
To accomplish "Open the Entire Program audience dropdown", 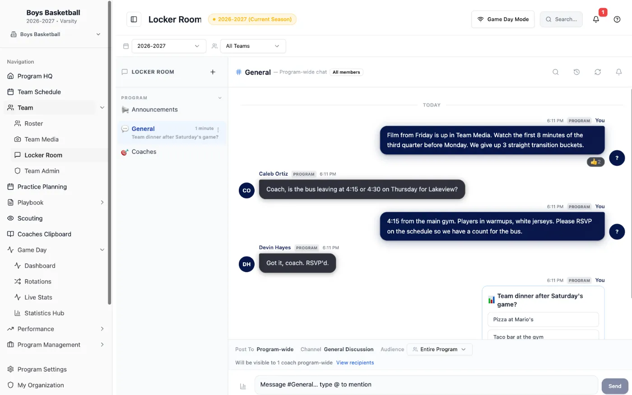I will 439,349.
